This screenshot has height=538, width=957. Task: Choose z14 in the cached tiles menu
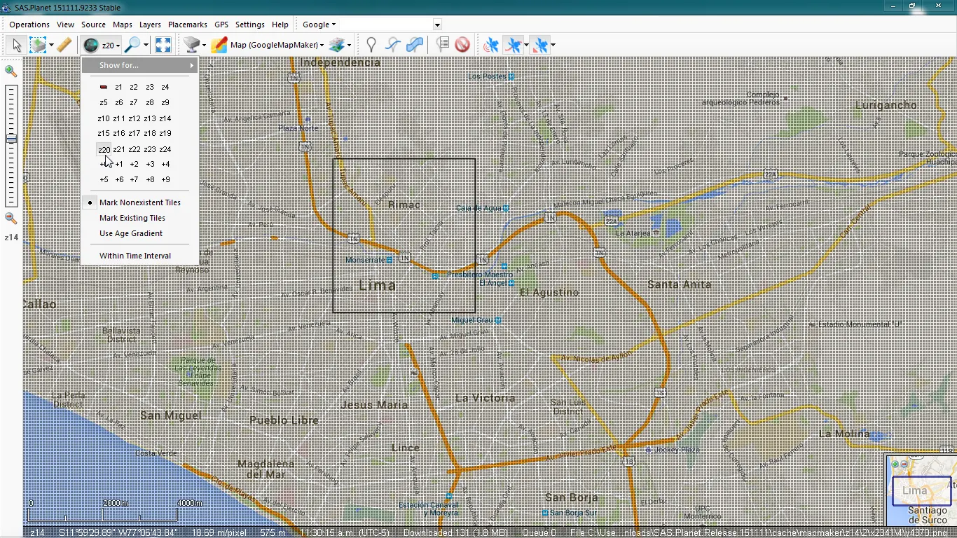pyautogui.click(x=165, y=118)
